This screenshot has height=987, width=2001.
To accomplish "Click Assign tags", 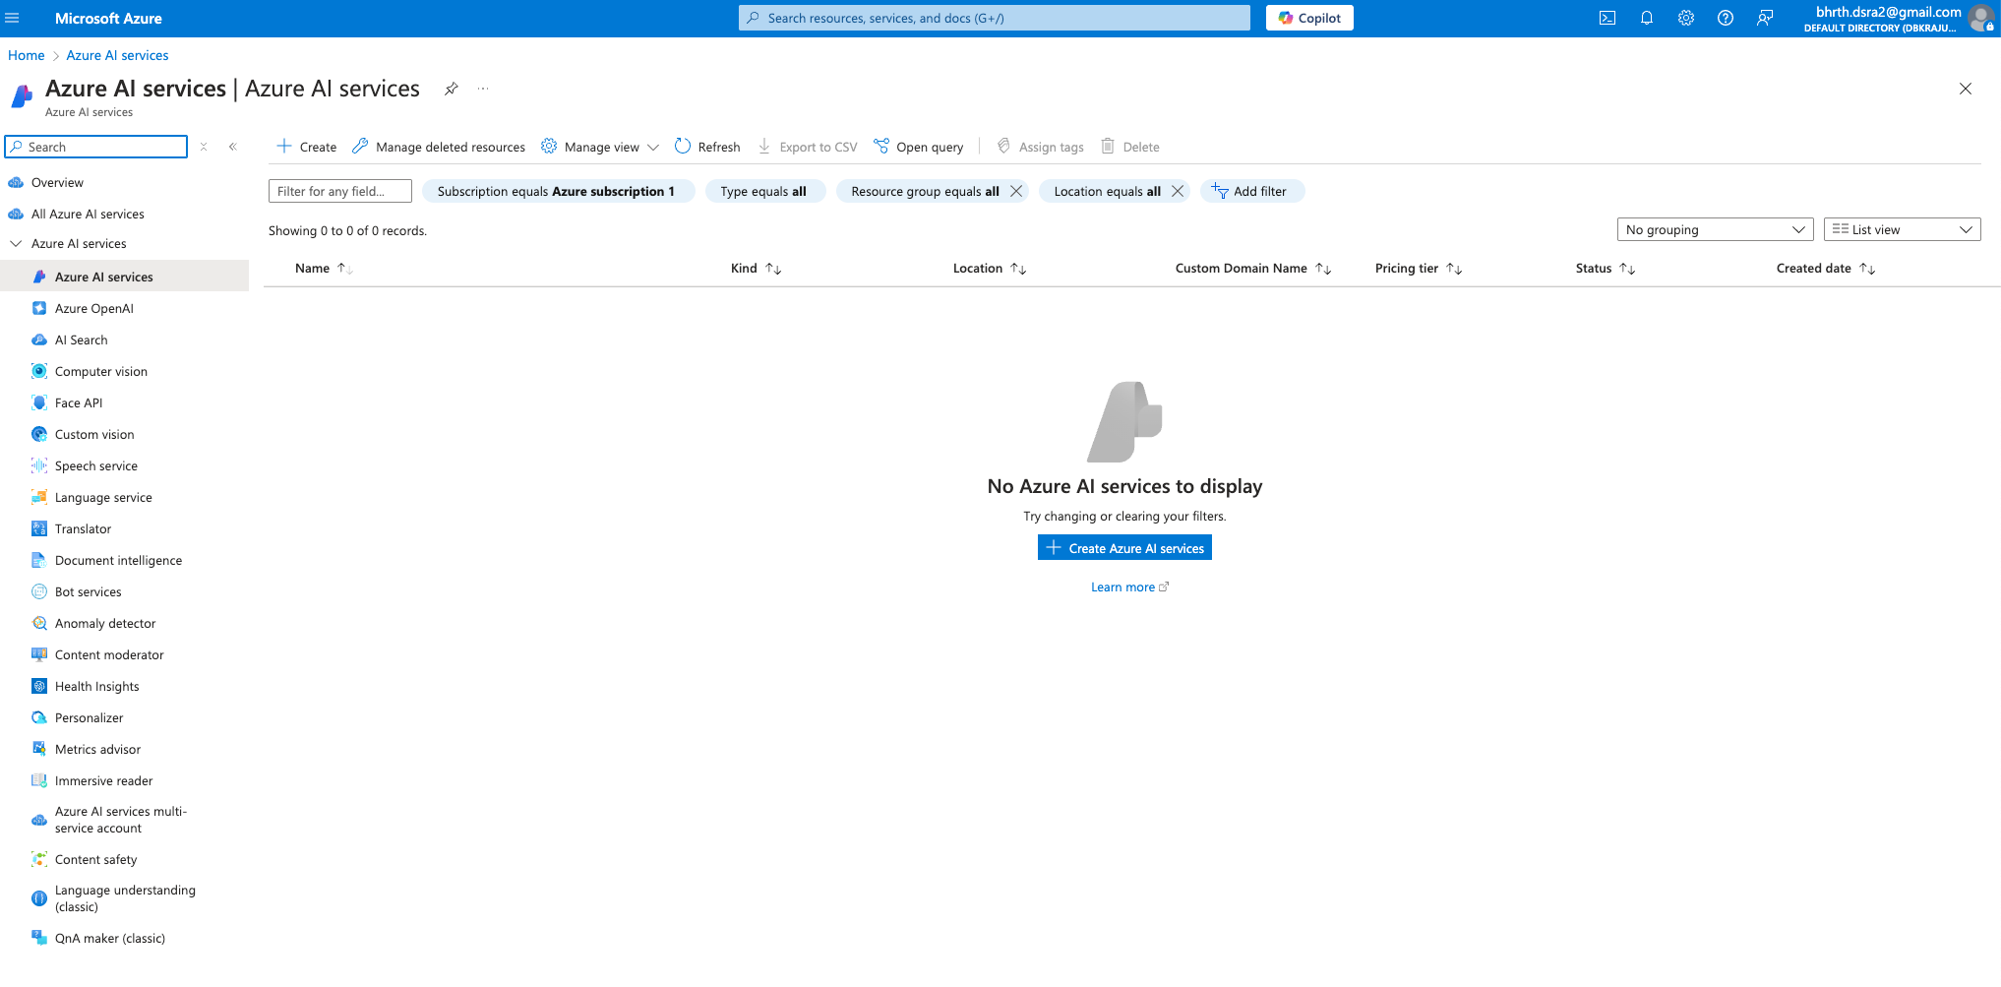I will click(1040, 147).
